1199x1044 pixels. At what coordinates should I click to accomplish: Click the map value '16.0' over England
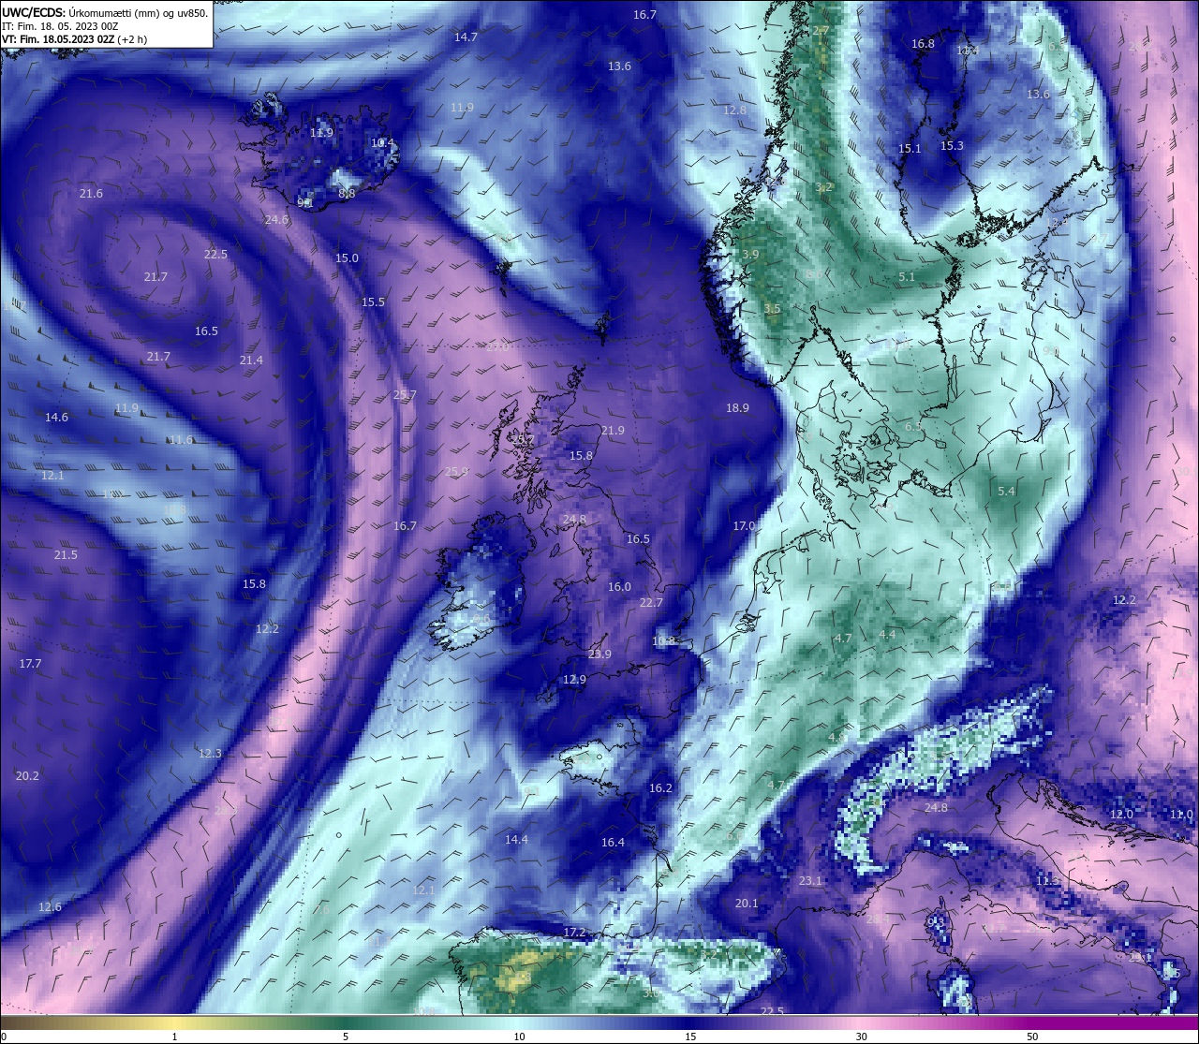pyautogui.click(x=619, y=587)
